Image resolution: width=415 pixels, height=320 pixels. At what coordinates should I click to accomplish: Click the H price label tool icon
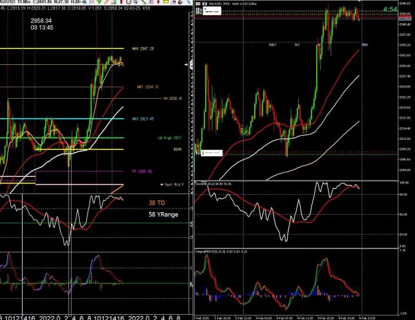173,2
